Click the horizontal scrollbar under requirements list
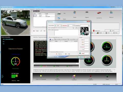The height and width of the screenshot is (92, 123). 56,63
